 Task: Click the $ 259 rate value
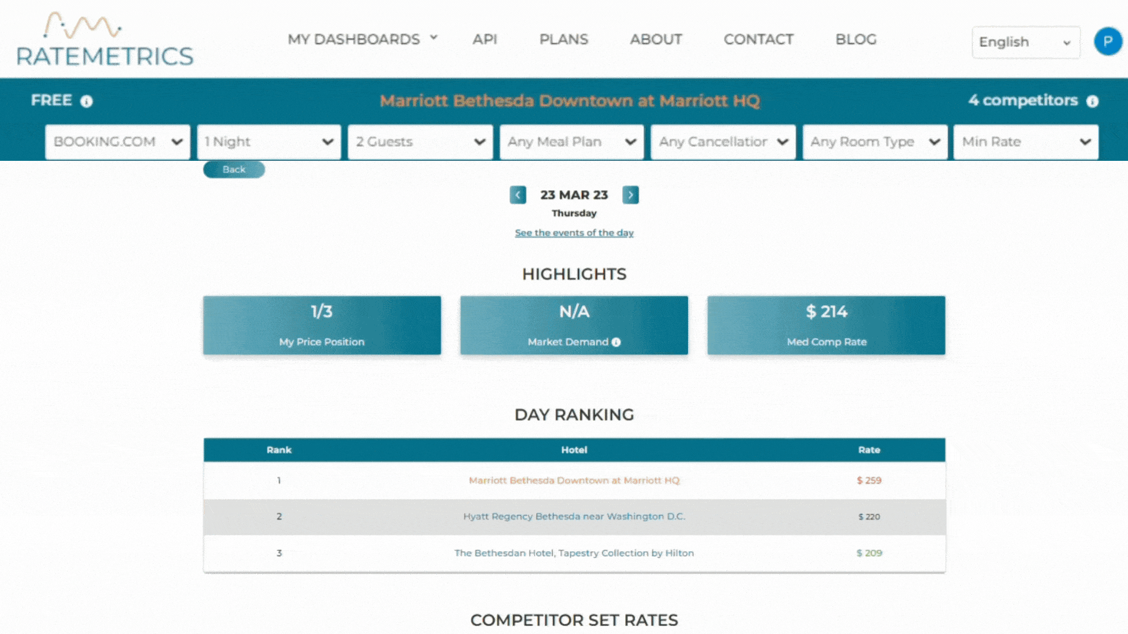pos(869,481)
